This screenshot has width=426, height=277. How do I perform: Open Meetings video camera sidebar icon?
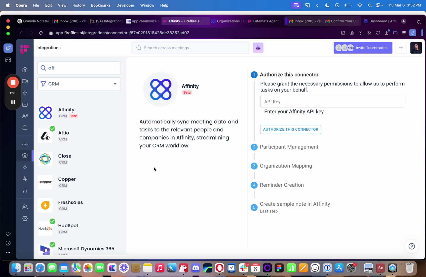25,81
